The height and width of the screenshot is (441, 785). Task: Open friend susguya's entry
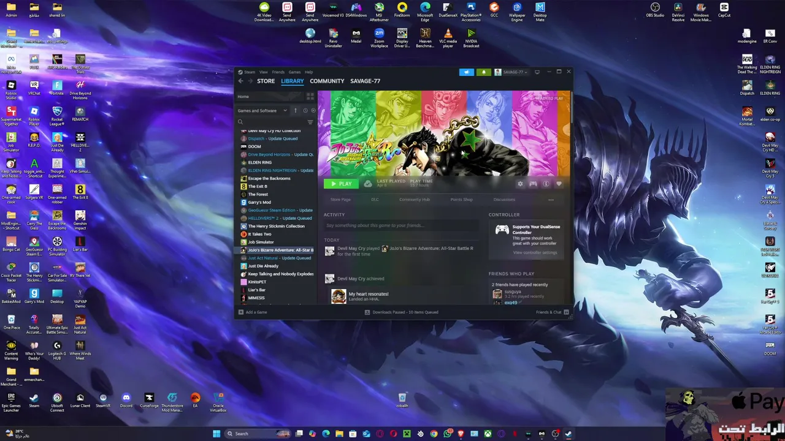(529, 293)
